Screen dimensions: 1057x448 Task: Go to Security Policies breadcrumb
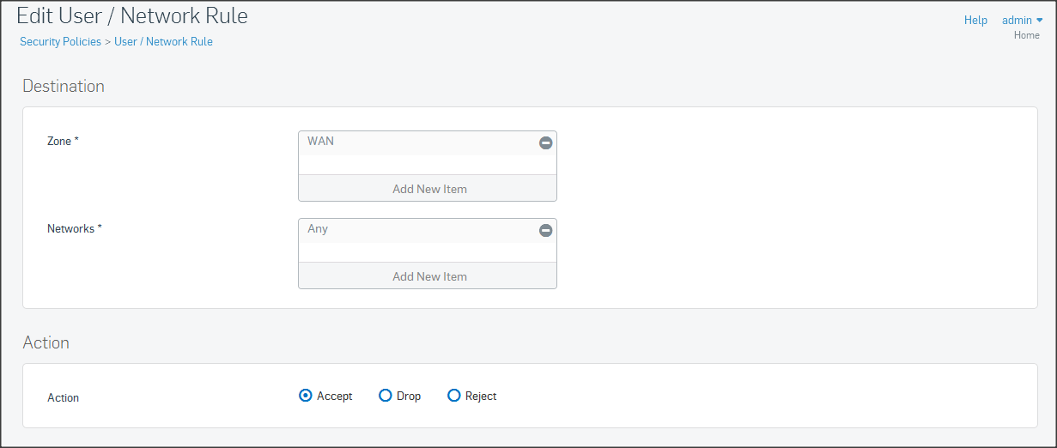click(x=60, y=41)
